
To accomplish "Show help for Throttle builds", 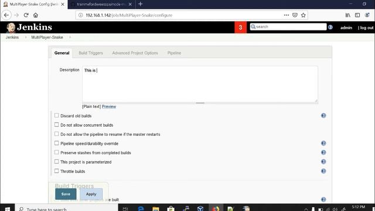I will pos(323,171).
